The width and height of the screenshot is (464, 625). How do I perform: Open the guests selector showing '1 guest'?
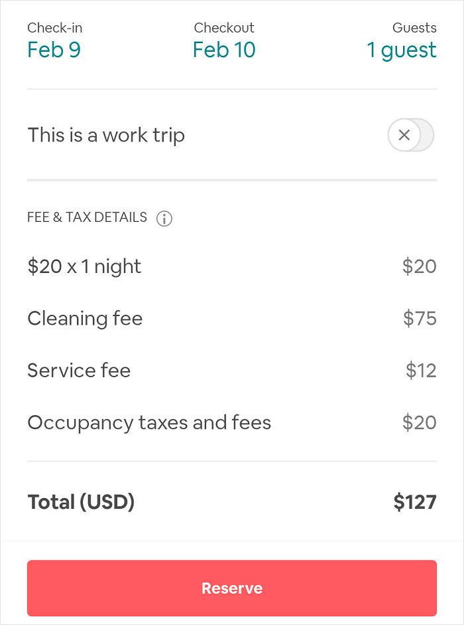[402, 50]
